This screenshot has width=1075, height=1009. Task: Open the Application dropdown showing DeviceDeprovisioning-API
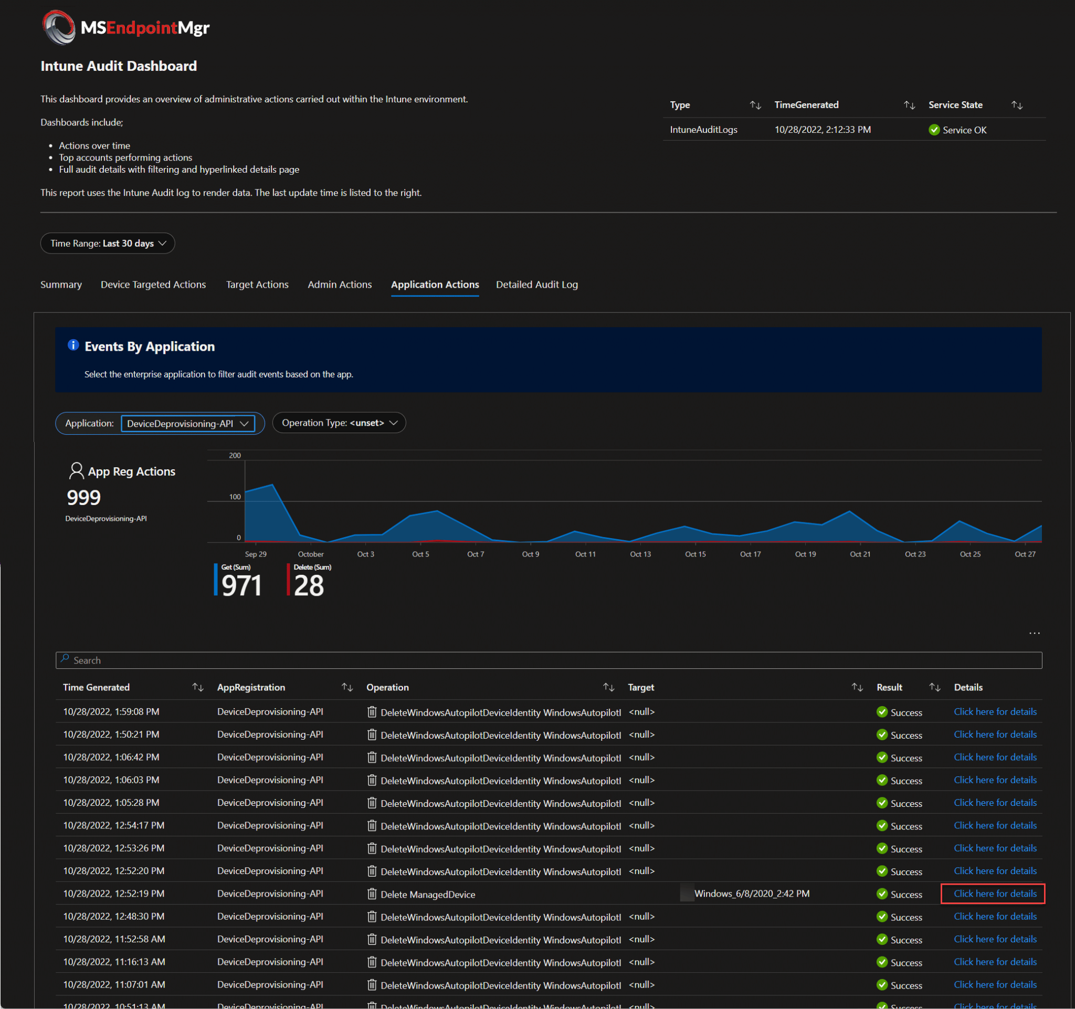(189, 423)
